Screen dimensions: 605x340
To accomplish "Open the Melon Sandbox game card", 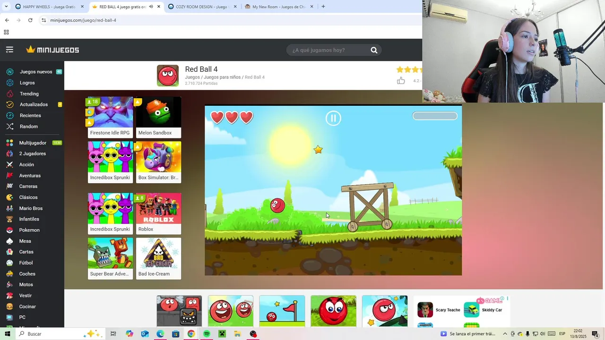I will (x=158, y=117).
